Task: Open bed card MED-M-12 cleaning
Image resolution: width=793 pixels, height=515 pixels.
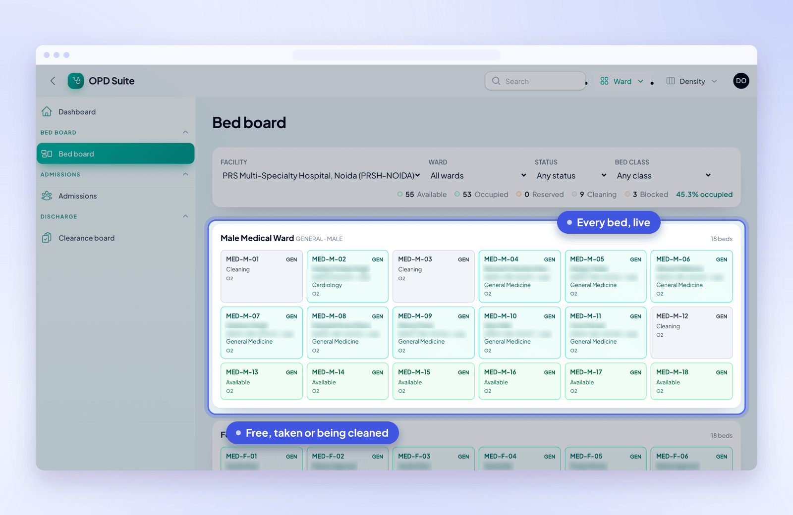Action: (x=691, y=333)
